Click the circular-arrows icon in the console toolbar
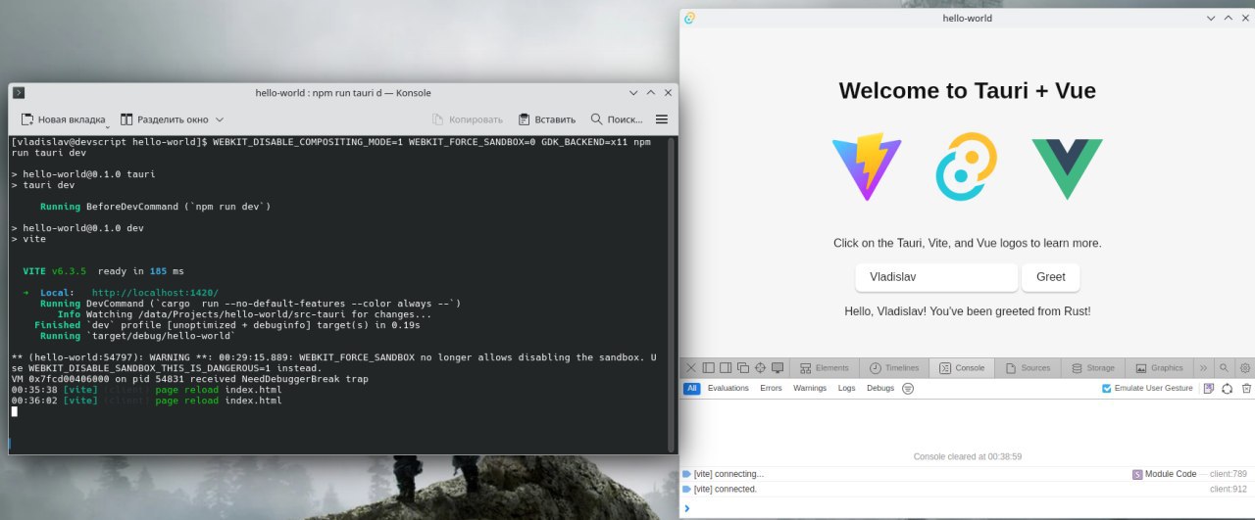This screenshot has height=520, width=1255. (x=1227, y=388)
